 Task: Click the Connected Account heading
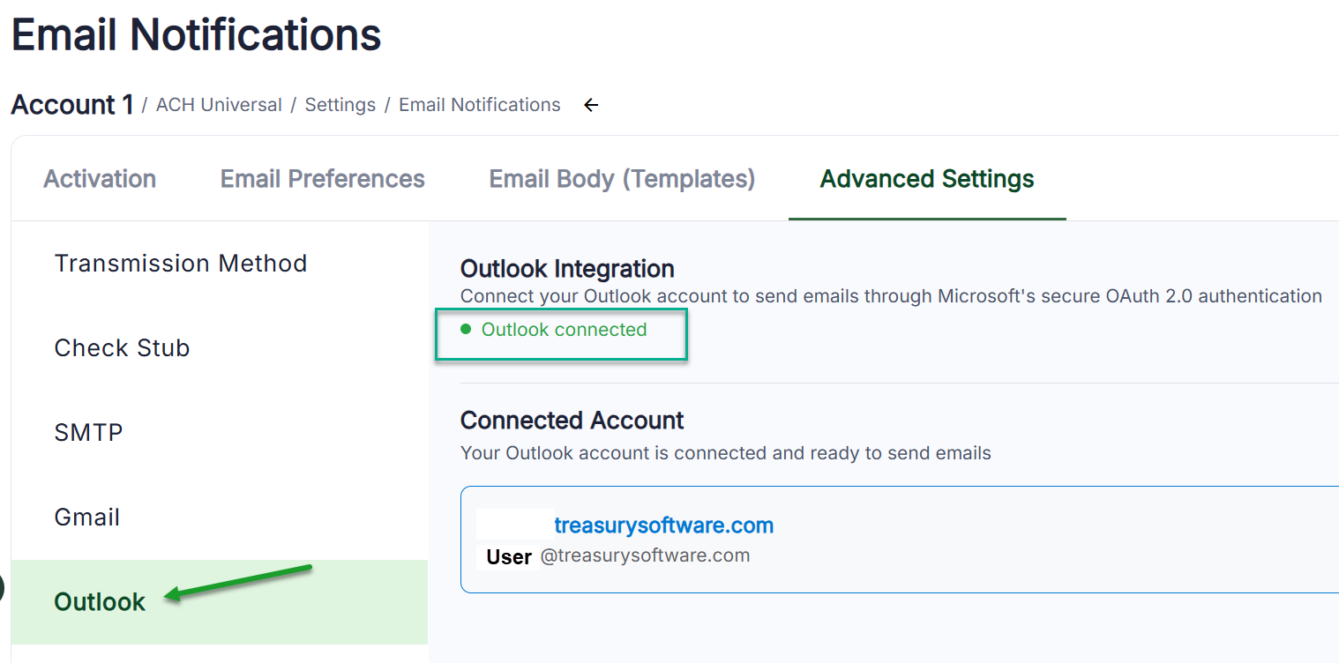572,421
